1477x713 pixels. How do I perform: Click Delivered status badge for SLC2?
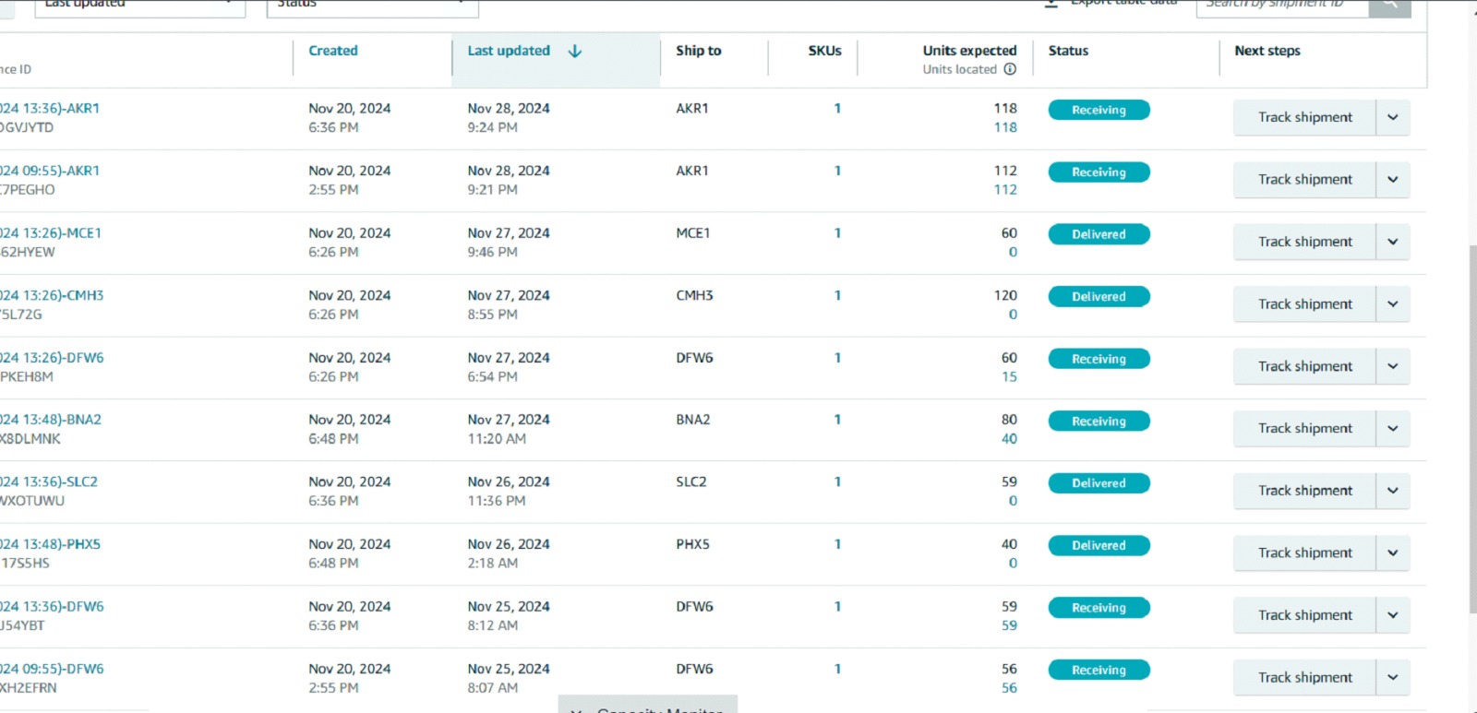tap(1099, 483)
